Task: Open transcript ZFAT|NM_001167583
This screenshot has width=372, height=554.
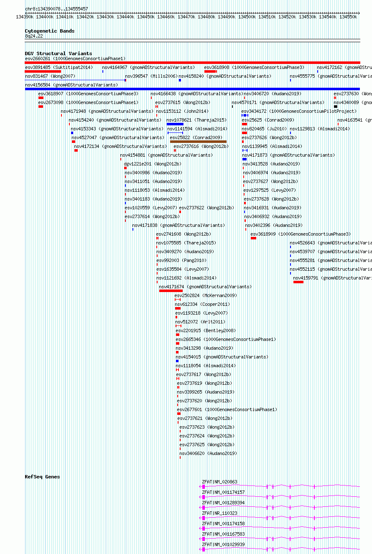Action: 223,534
